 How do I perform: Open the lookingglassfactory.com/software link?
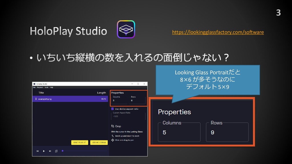[218, 32]
